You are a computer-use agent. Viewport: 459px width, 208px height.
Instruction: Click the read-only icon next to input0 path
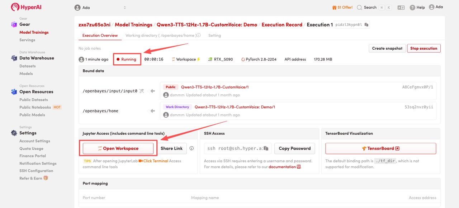(x=142, y=91)
